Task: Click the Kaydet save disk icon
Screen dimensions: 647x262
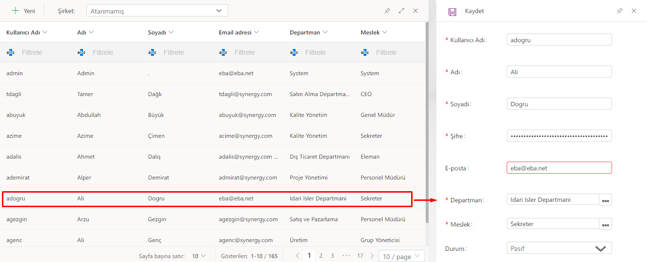Action: 452,11
